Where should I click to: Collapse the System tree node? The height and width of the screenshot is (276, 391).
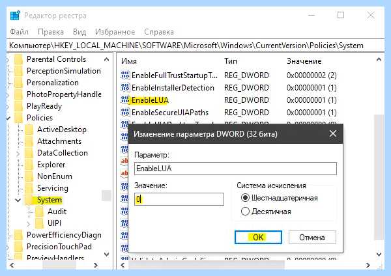(x=18, y=200)
